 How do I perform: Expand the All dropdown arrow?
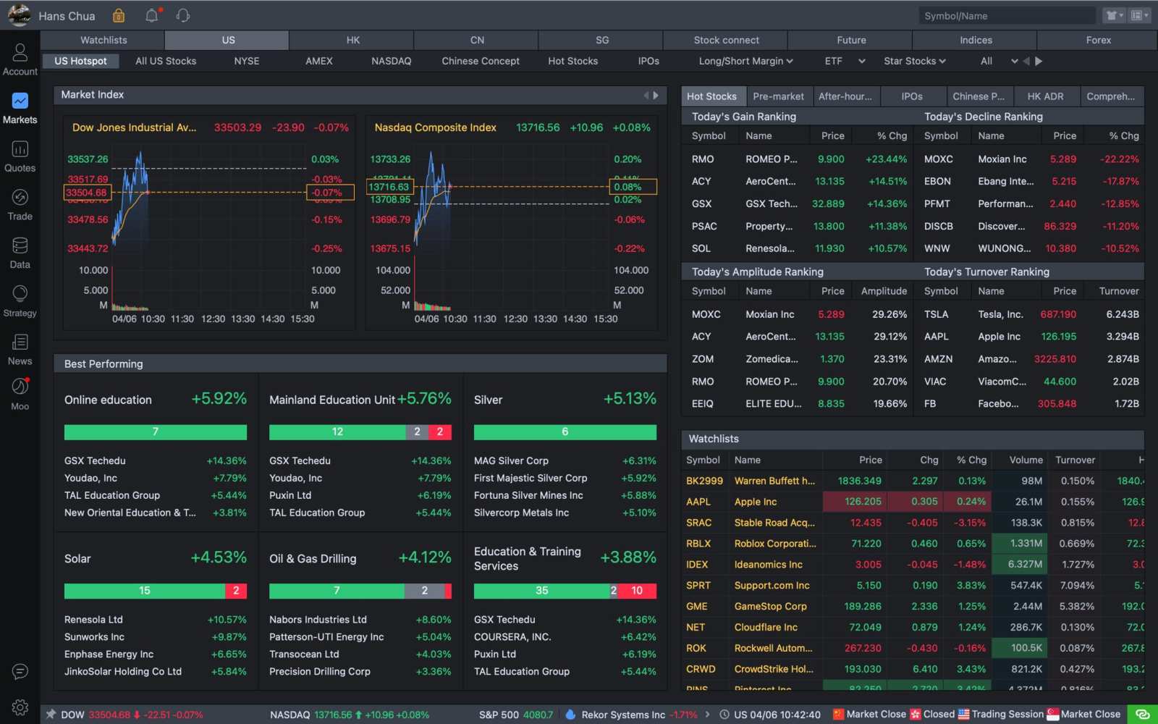coord(1014,61)
